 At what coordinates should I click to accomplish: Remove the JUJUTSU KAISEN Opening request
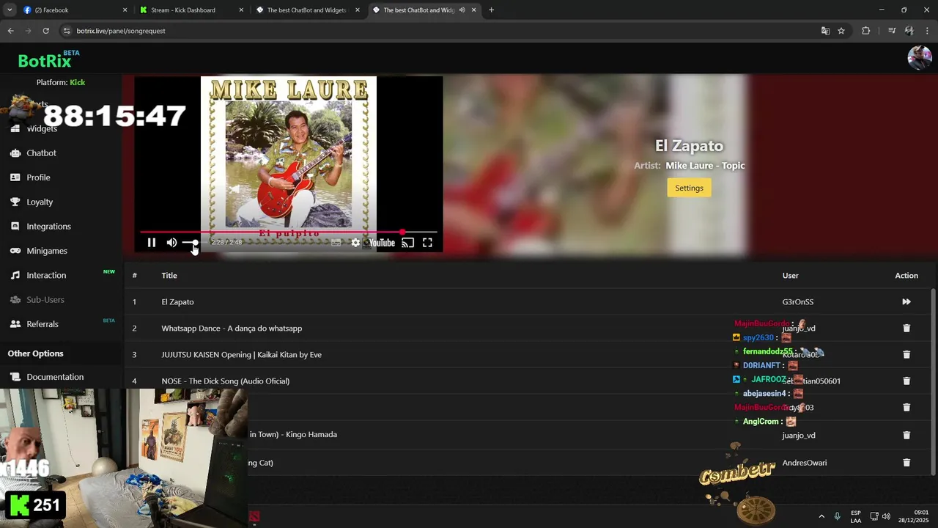pyautogui.click(x=906, y=354)
